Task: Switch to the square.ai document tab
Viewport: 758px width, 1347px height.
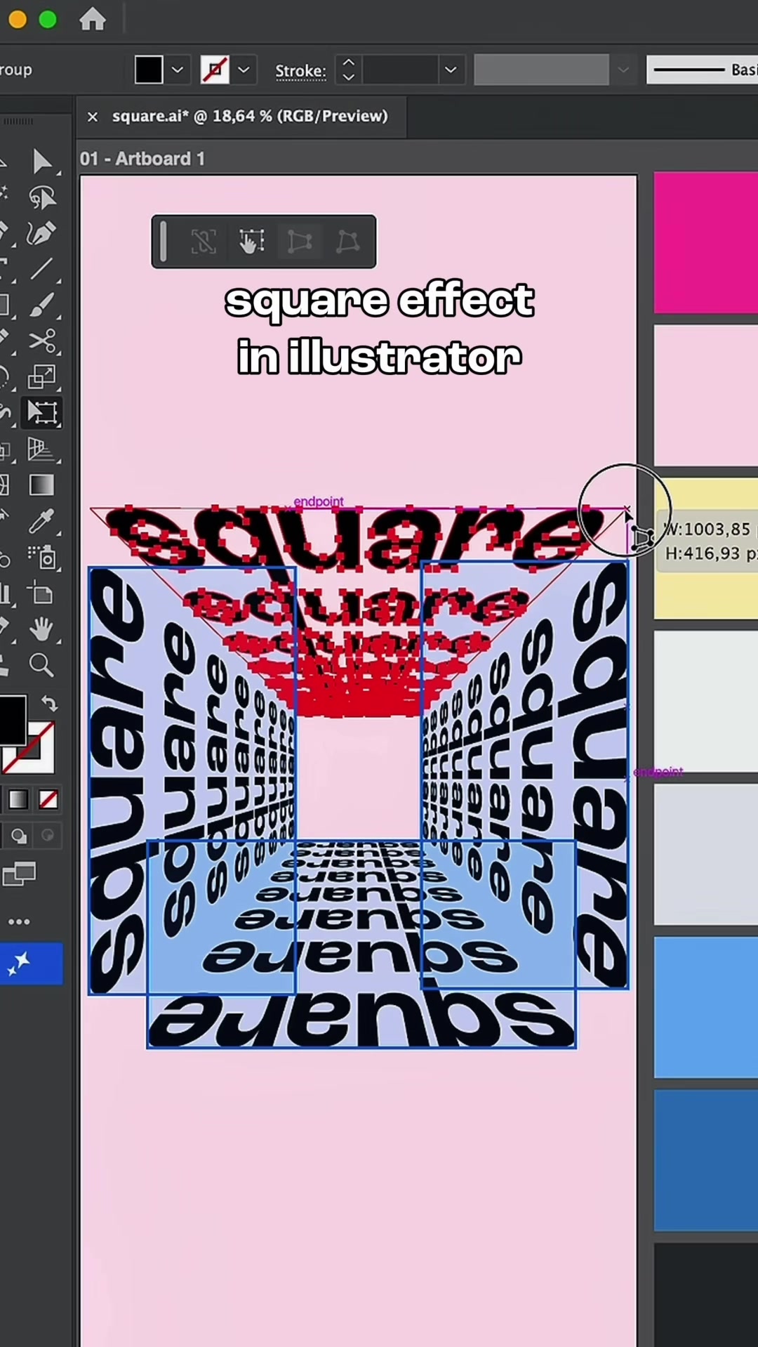Action: click(250, 116)
